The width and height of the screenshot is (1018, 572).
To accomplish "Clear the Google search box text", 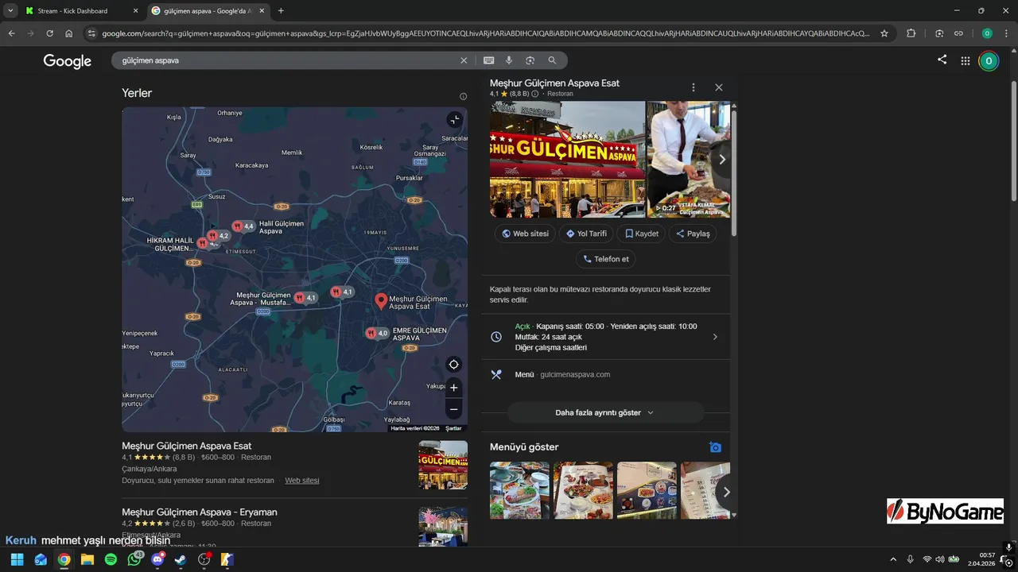I will (464, 60).
